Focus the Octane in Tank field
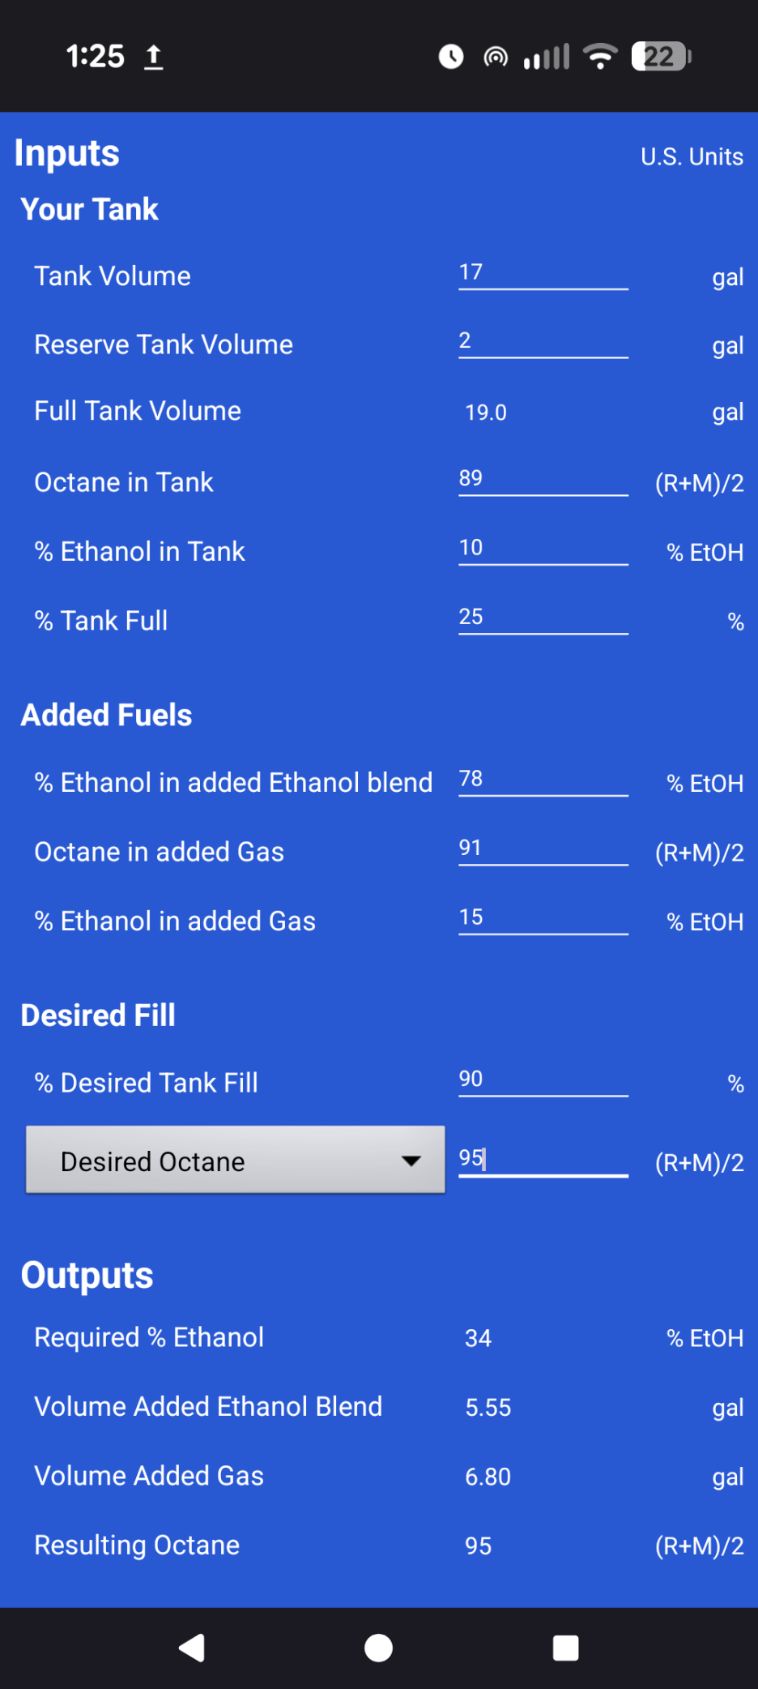758x1689 pixels. tap(543, 480)
